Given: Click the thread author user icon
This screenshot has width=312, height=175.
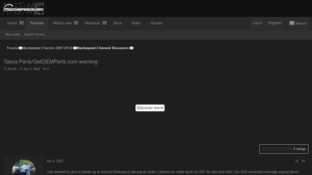Looking at the screenshot, I should pos(5,69).
